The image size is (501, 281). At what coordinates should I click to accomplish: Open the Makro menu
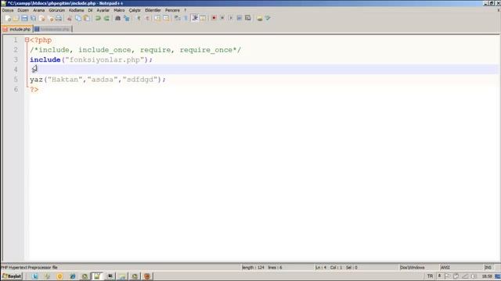(119, 10)
